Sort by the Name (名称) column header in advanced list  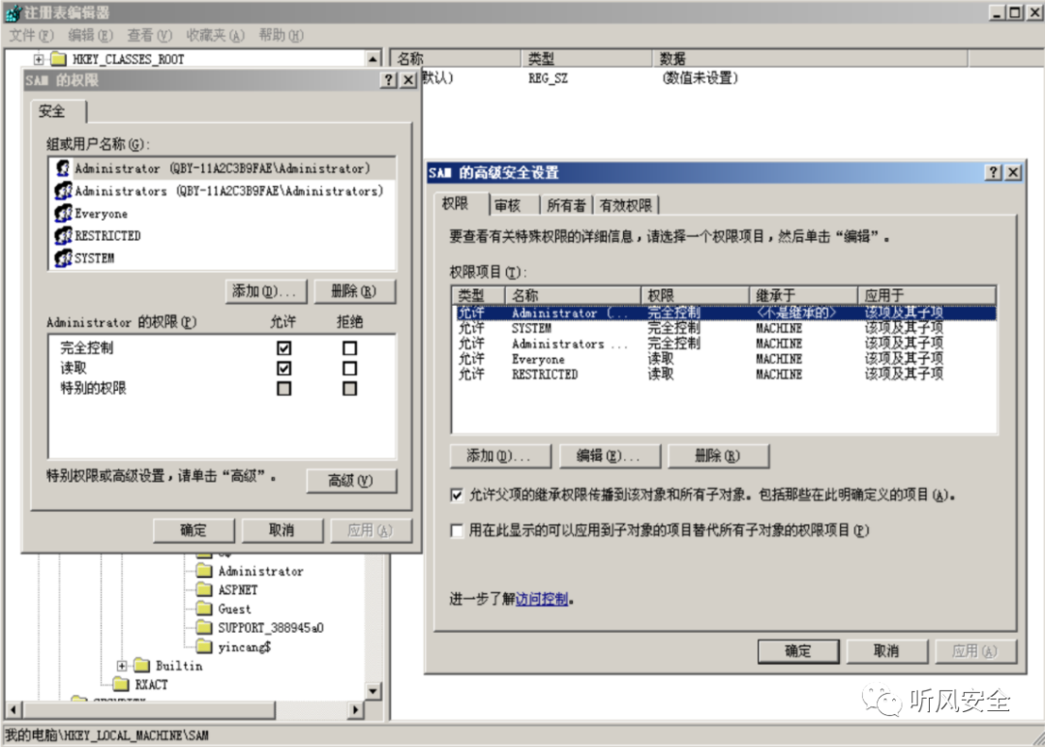coord(573,295)
